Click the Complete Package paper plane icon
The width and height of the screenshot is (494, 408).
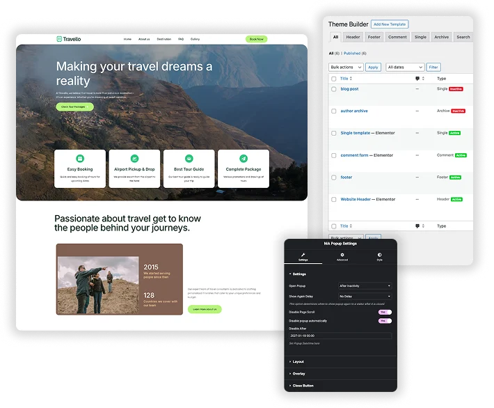pos(244,158)
